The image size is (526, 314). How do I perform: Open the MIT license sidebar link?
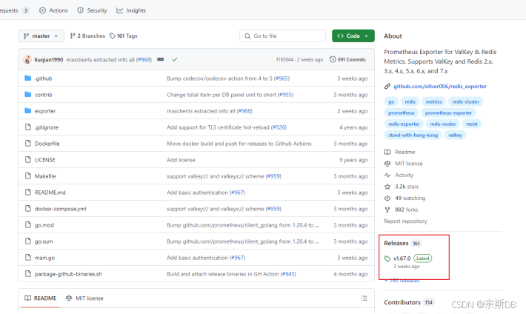(404, 164)
